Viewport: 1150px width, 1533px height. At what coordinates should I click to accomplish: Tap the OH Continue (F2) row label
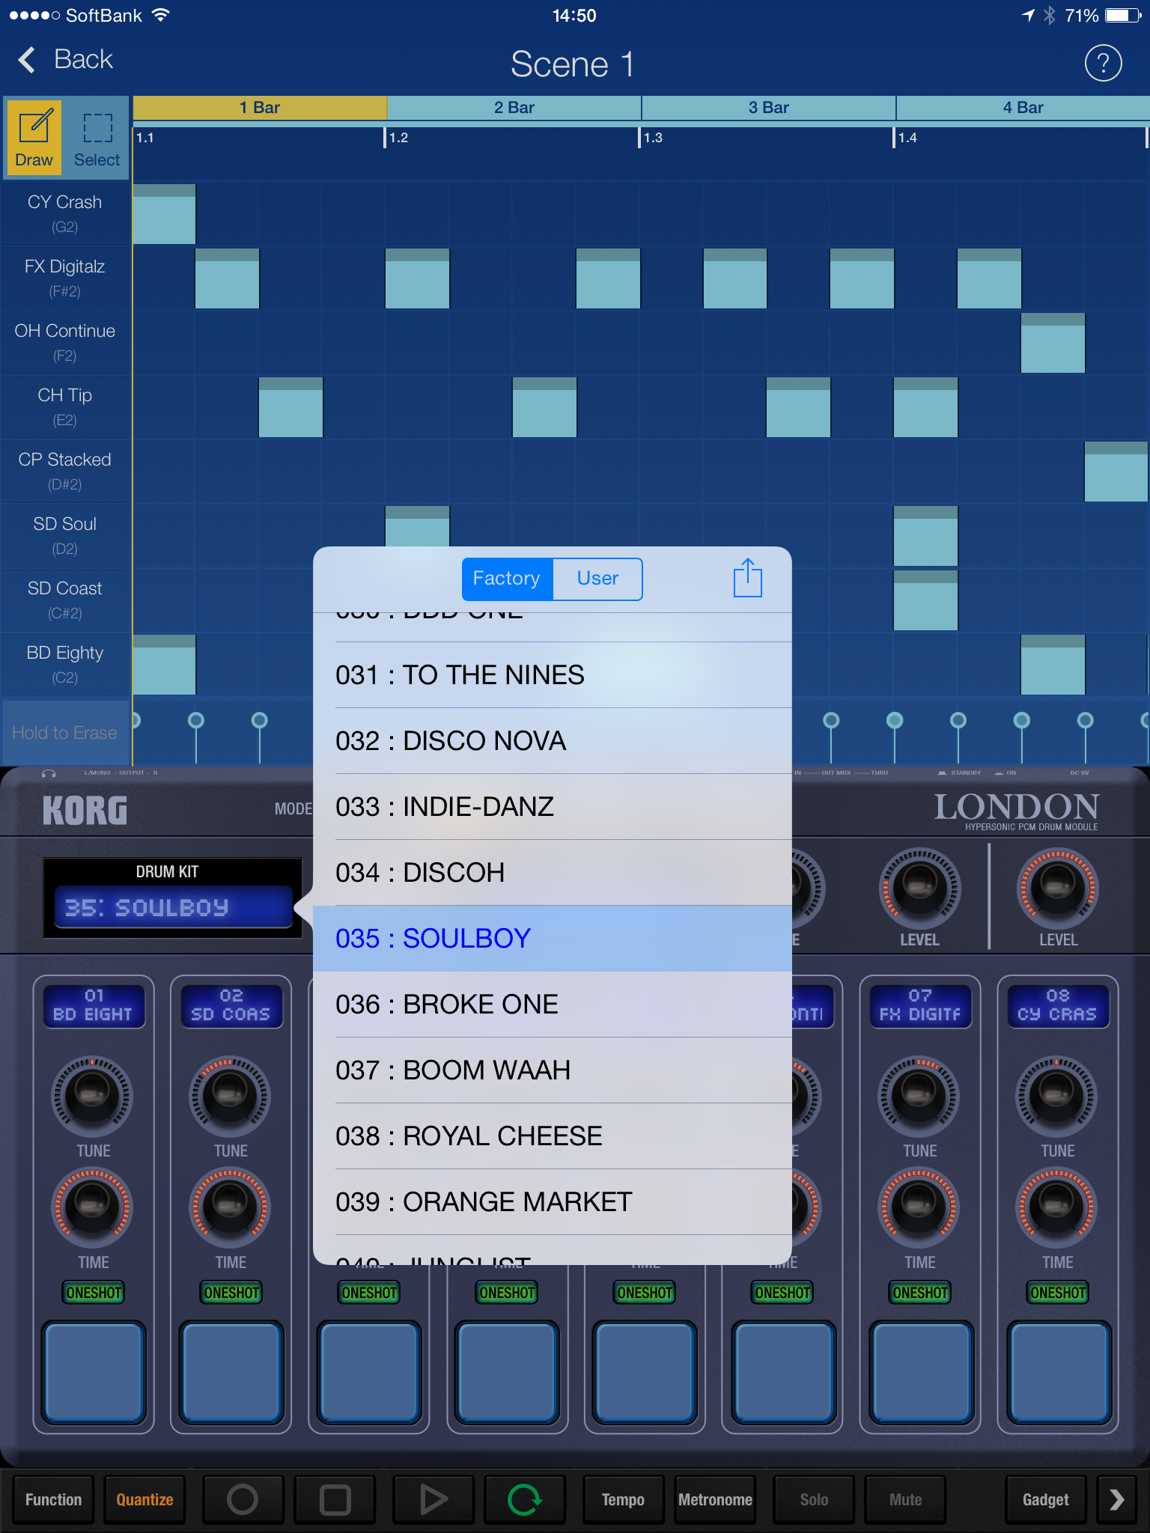tap(65, 342)
